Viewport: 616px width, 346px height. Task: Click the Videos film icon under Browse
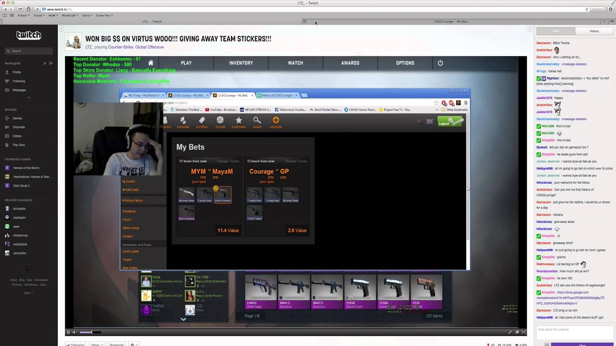click(x=7, y=136)
